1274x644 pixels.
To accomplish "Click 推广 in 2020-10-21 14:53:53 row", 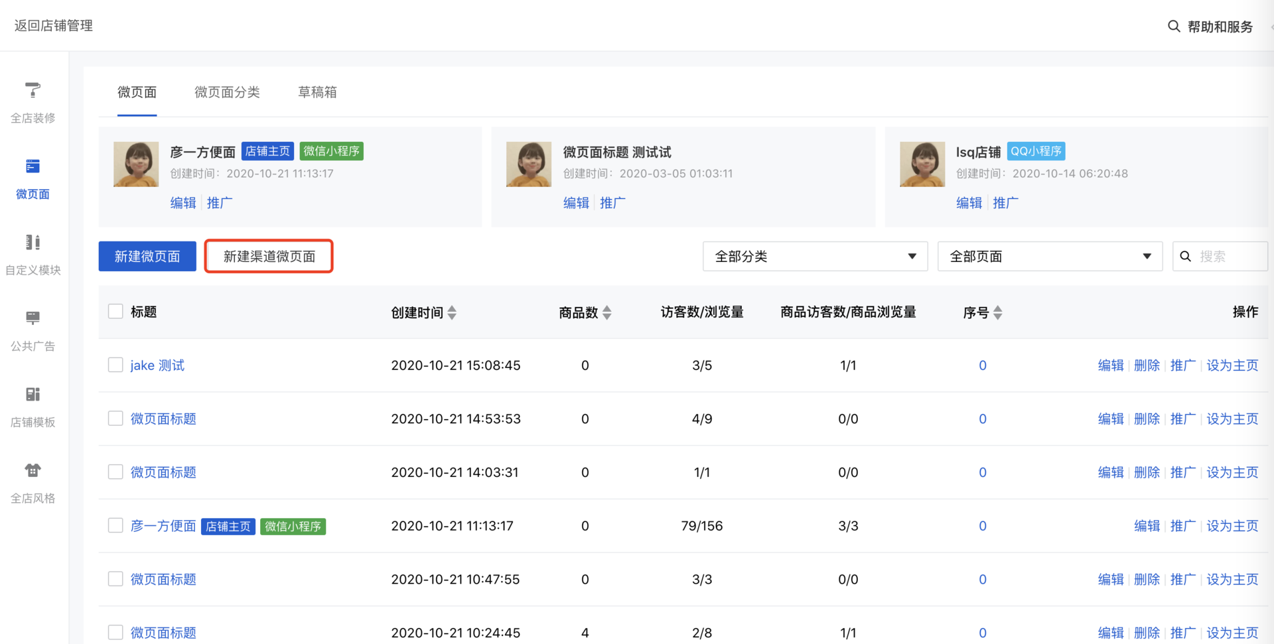I will [1182, 419].
